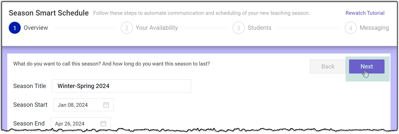Image resolution: width=399 pixels, height=134 pixels.
Task: Go to the Overview step label
Action: [x=36, y=28]
